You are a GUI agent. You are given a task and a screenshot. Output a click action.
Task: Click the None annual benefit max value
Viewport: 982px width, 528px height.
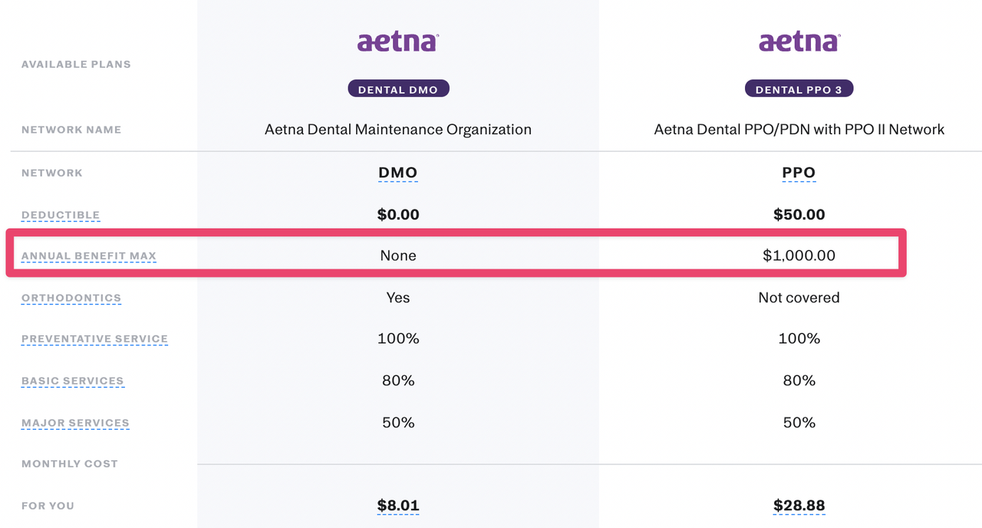398,256
